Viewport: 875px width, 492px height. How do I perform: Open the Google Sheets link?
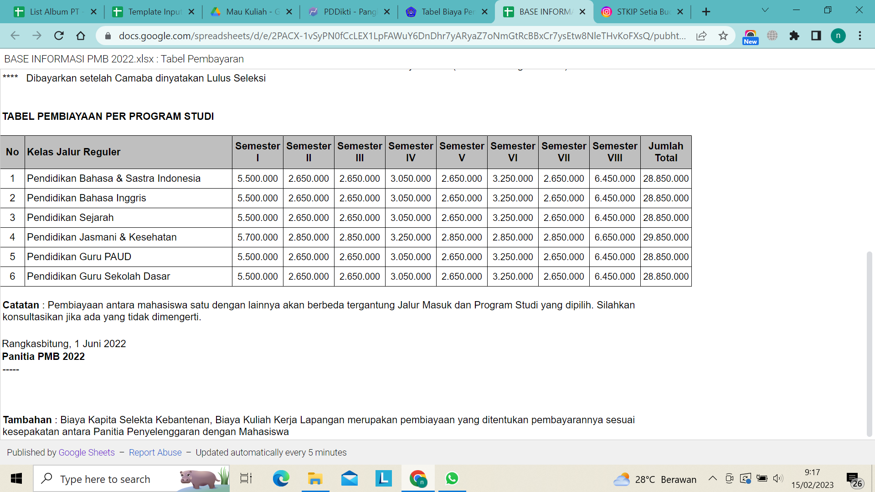[x=87, y=452]
